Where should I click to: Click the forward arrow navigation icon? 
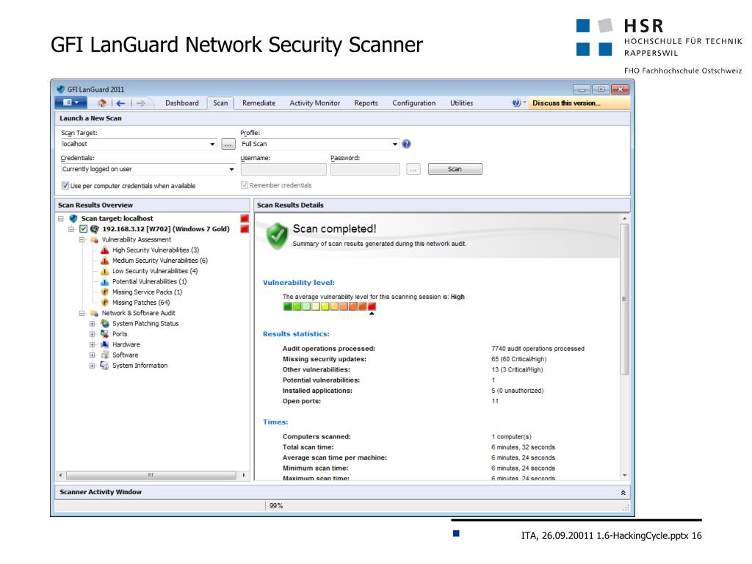coord(140,103)
